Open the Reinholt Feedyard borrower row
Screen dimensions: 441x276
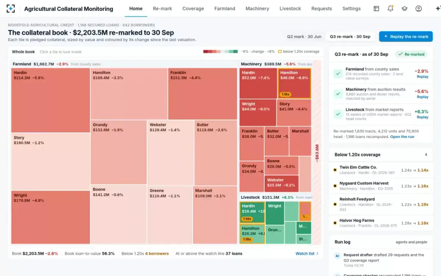[380, 204]
